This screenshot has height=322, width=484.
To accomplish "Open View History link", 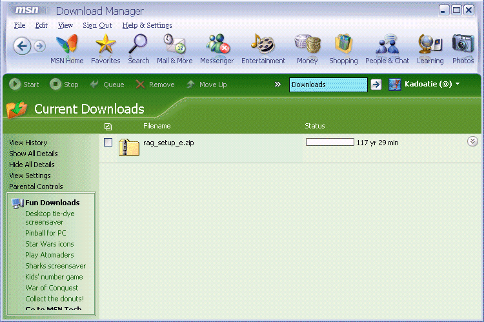I will point(28,143).
